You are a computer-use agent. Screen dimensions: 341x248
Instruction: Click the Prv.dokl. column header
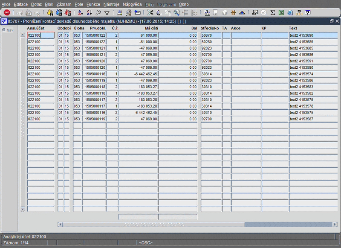(98, 28)
